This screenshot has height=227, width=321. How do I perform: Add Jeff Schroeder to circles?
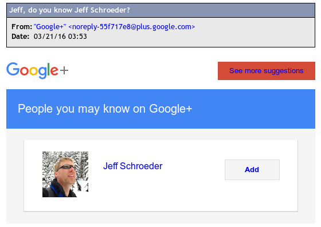tap(252, 170)
